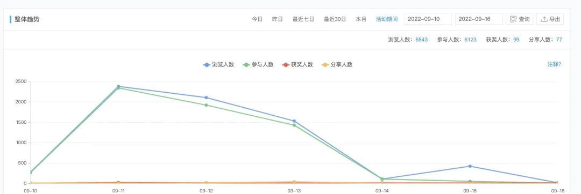The width and height of the screenshot is (581, 194).
Task: Switch to 最近七日 range
Action: [303, 19]
